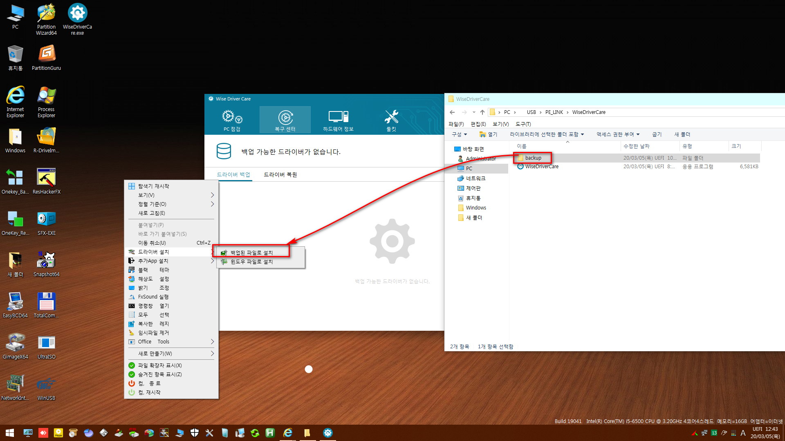Open 라이브러리에 선택한 폴더 포함 dropdown
785x441 pixels.
point(547,134)
